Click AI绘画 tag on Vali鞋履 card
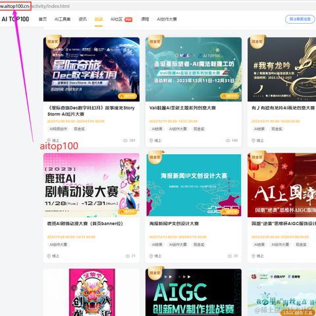This screenshot has width=316, height=316. click(x=157, y=129)
